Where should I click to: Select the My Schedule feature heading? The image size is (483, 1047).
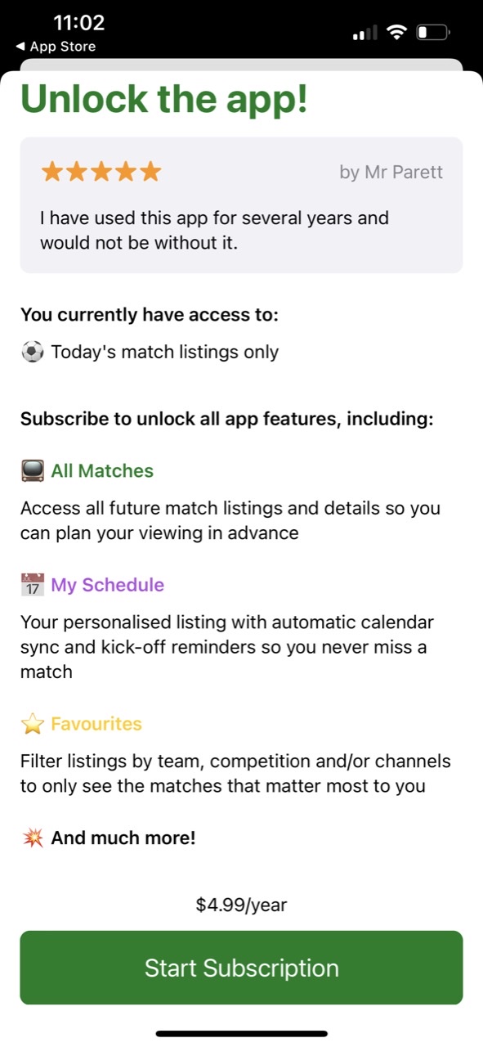click(107, 585)
